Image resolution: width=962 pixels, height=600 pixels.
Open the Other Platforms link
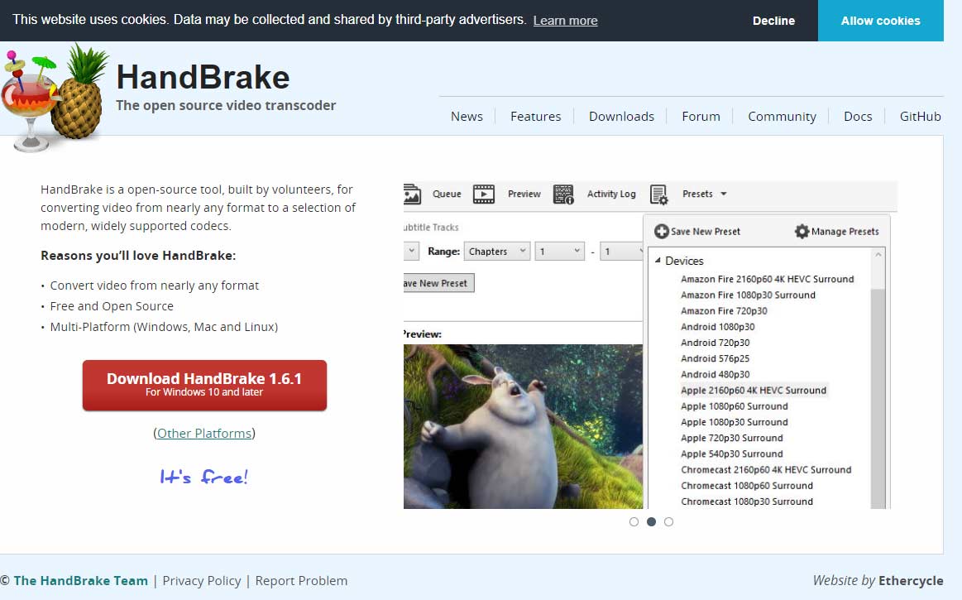(x=204, y=433)
